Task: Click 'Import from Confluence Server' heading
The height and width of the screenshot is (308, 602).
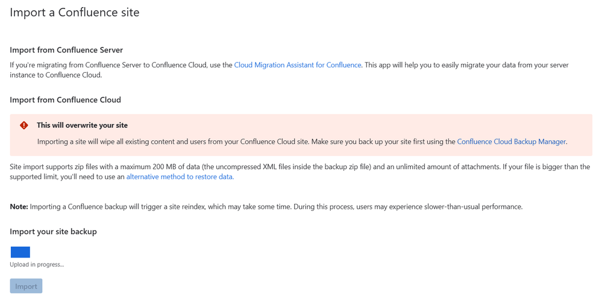Action: 66,50
